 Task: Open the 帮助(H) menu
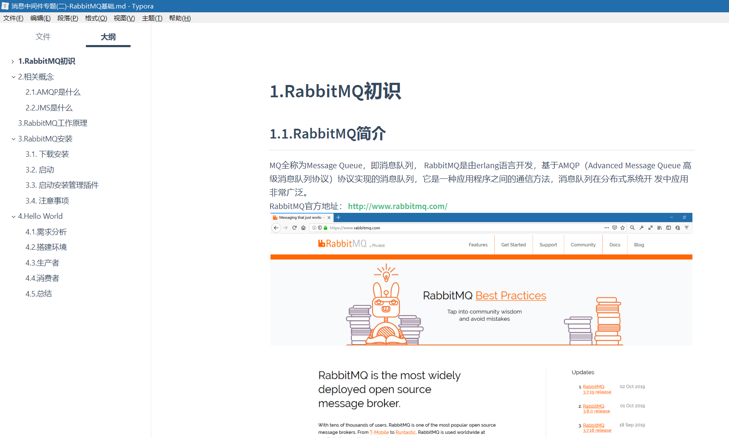180,18
